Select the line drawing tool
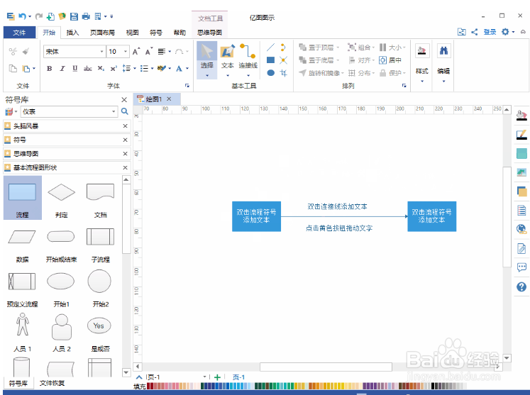Screen dimensions: 530x395 pos(270,48)
